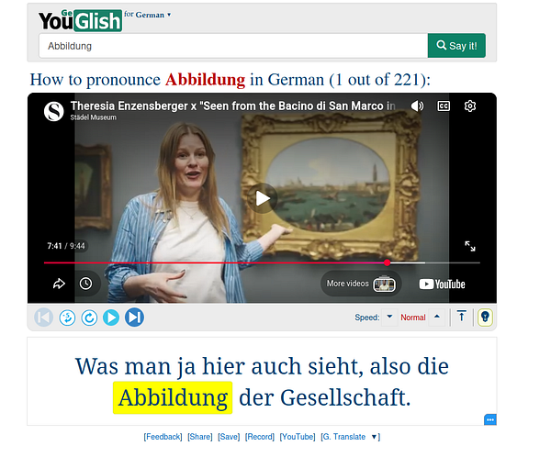
Task: Enter fullscreen with the expand arrows icon
Action: 470,246
